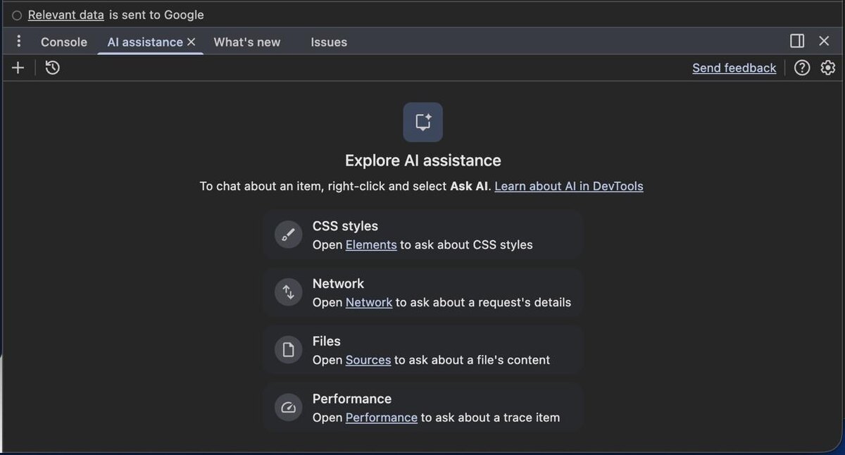
Task: Start a new chat with plus icon
Action: (18, 68)
